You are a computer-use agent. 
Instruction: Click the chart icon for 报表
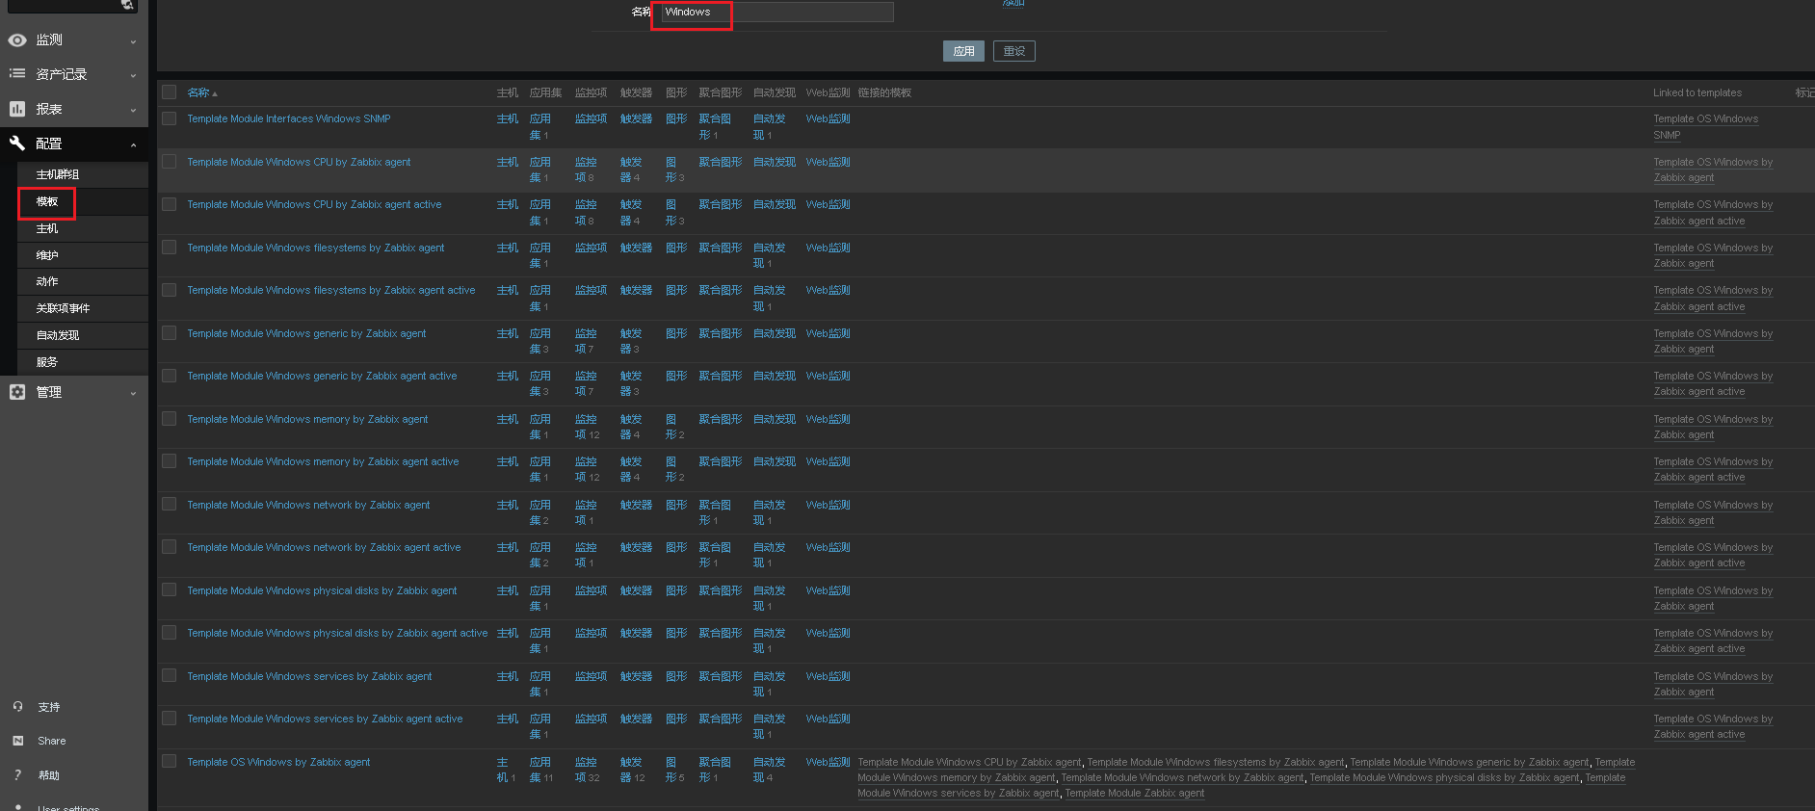pyautogui.click(x=17, y=109)
